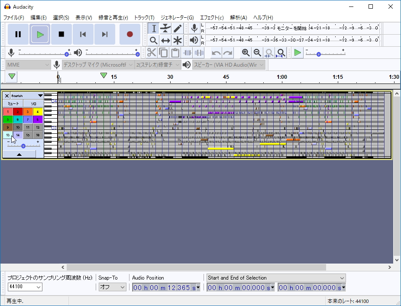
Task: Select the Multi-tool asterisk
Action: point(178,40)
